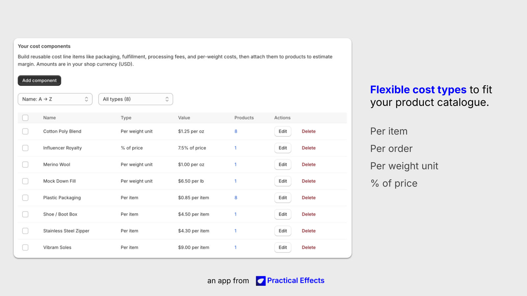527x296 pixels.
Task: Open products count 8 for Cotton Poly Blend
Action: (236, 131)
